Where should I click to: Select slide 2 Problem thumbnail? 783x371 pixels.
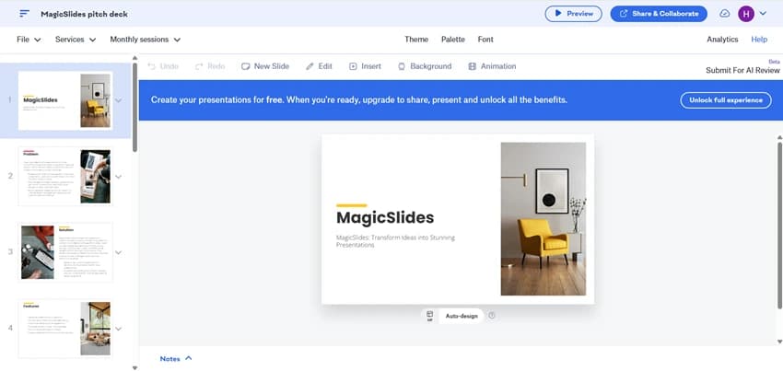[65, 176]
